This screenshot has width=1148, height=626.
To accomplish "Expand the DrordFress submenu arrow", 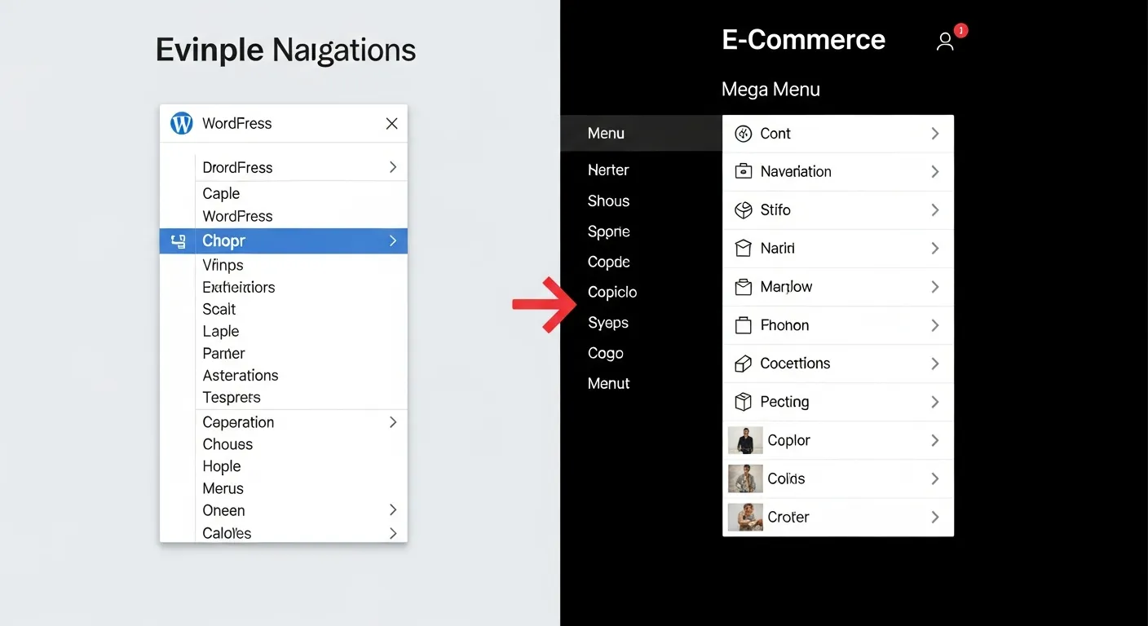I will coord(392,167).
